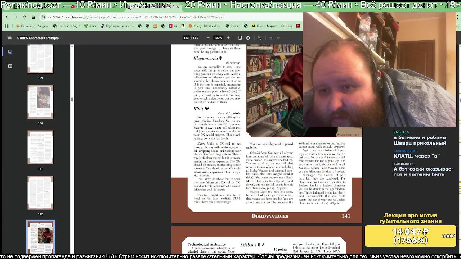Open the Клуб практиков bookmark
This screenshot has width=461, height=259.
point(117,26)
